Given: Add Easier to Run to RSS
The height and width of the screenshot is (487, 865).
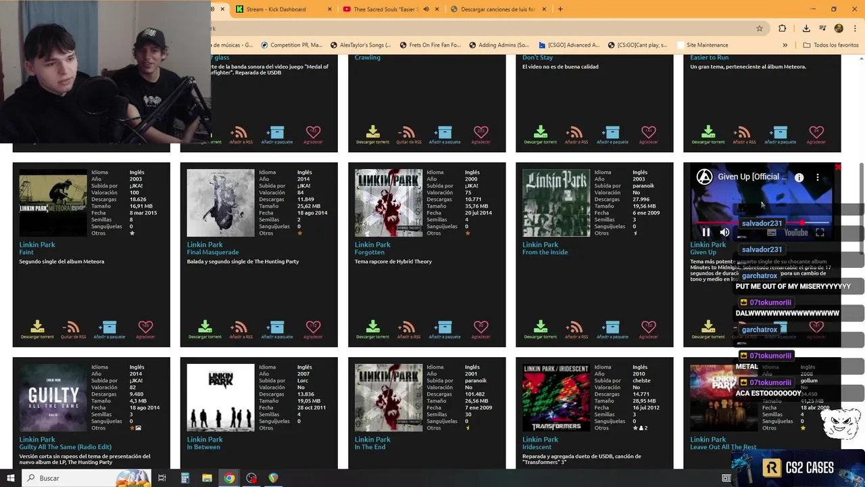Looking at the screenshot, I should point(743,135).
